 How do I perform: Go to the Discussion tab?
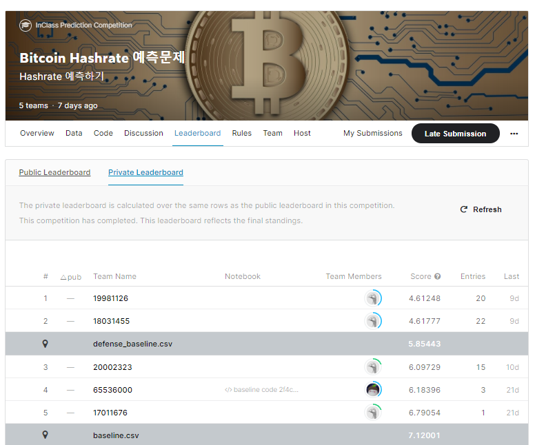[x=143, y=134]
